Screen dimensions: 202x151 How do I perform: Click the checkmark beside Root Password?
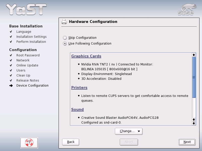11,55
